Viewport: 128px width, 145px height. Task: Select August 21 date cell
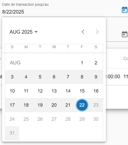coord(68,105)
